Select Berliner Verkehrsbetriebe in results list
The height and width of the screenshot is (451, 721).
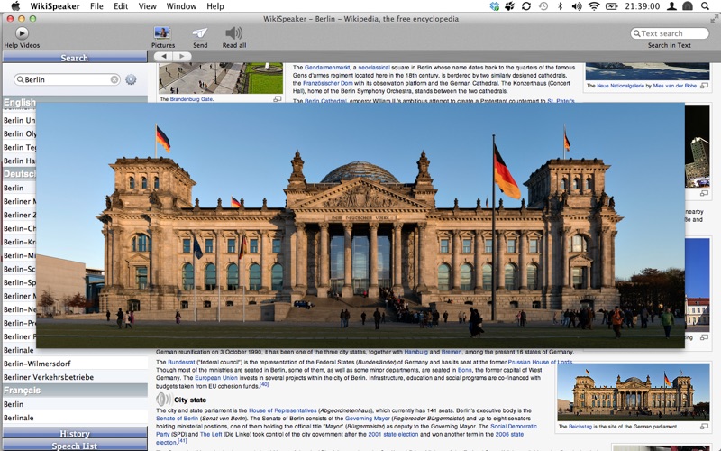click(75, 377)
